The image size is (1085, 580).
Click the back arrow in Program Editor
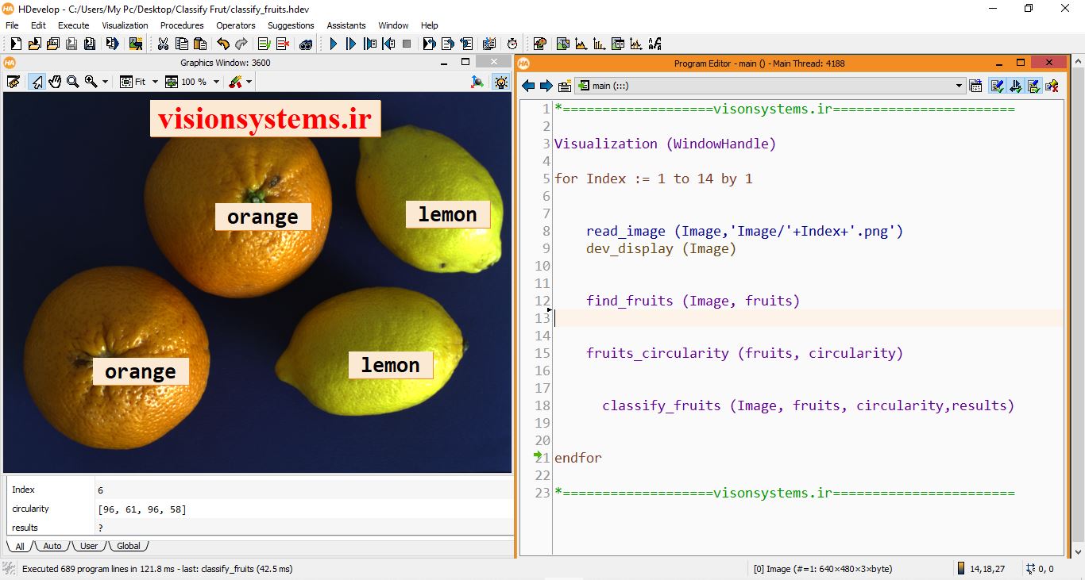(x=528, y=86)
